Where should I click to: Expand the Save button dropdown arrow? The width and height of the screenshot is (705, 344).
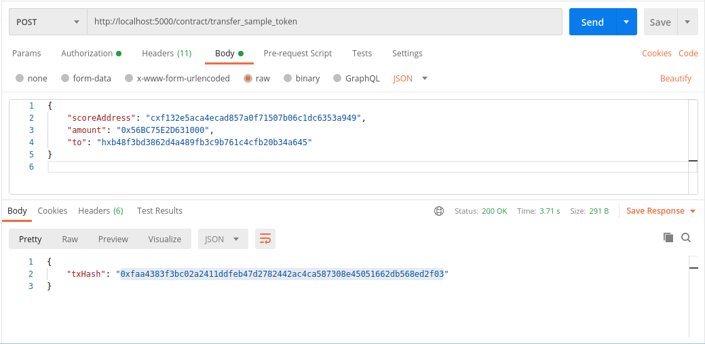pyautogui.click(x=687, y=22)
